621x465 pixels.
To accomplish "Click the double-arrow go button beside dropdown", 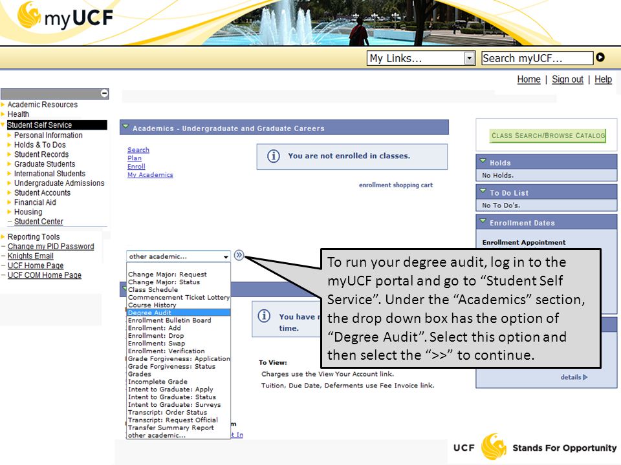I will pyautogui.click(x=239, y=255).
